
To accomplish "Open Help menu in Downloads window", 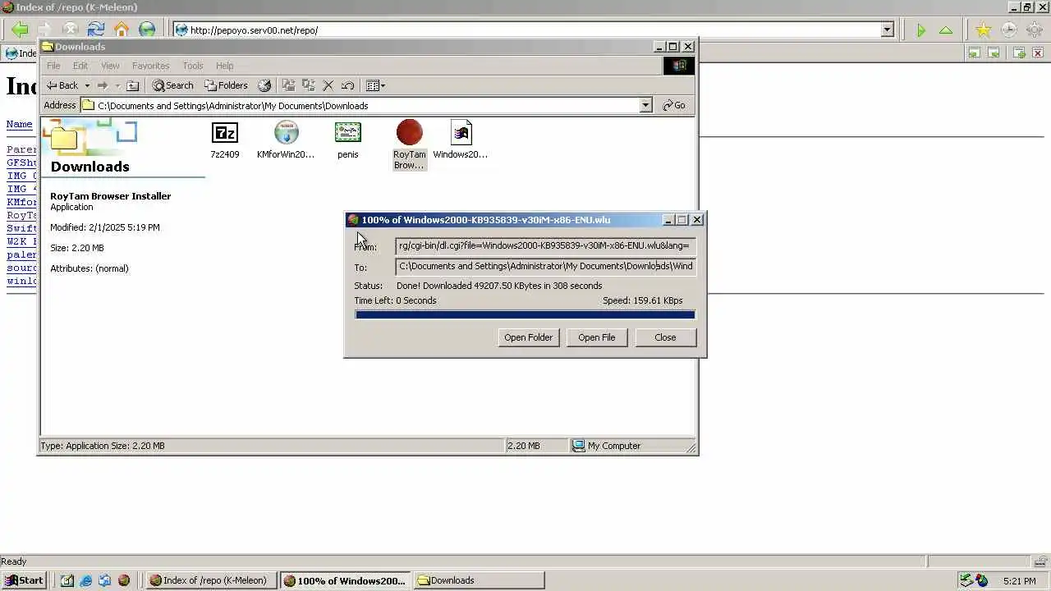I will pos(225,66).
